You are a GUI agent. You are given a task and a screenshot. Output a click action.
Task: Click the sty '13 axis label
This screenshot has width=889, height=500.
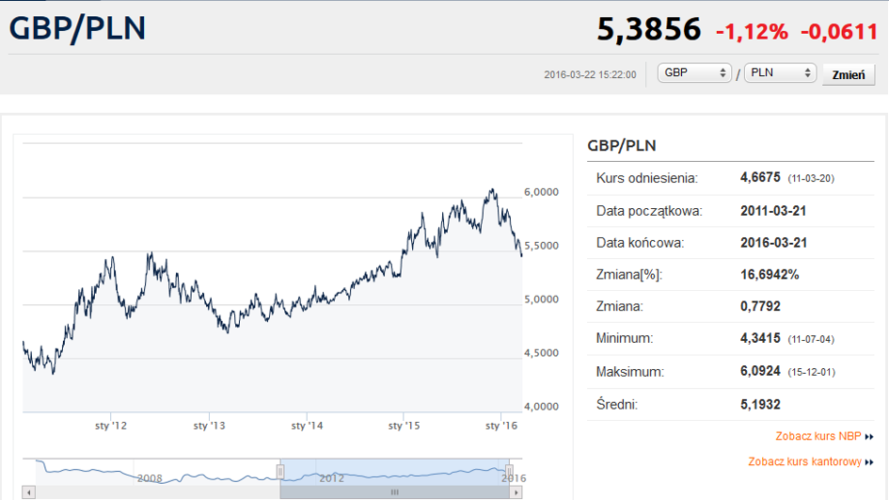(209, 426)
